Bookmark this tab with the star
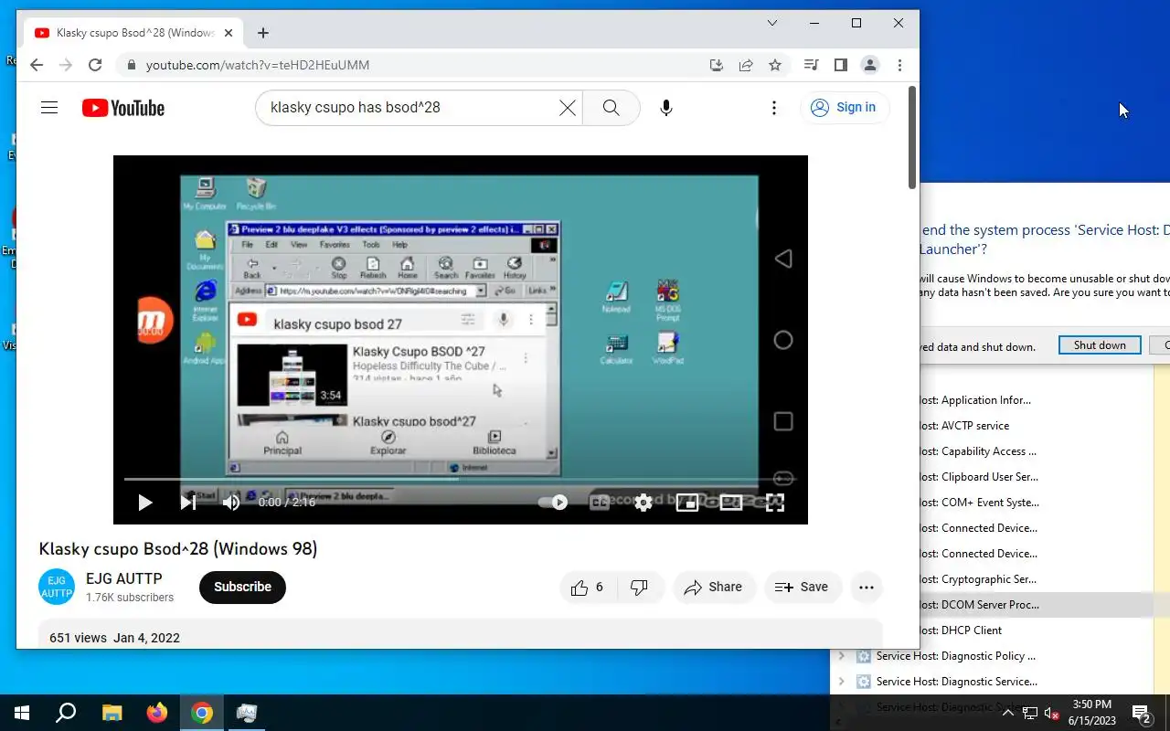 click(x=775, y=65)
